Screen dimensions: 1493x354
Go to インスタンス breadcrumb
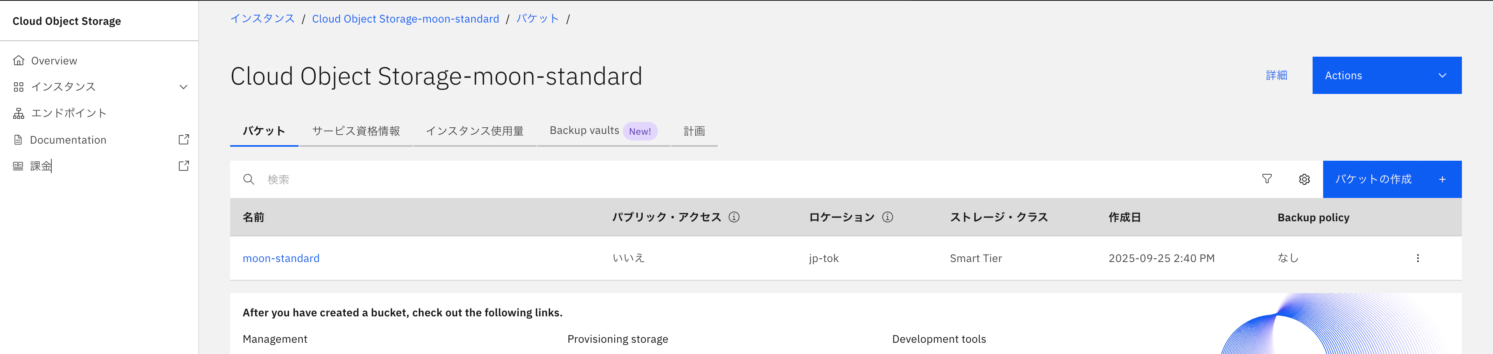[262, 19]
